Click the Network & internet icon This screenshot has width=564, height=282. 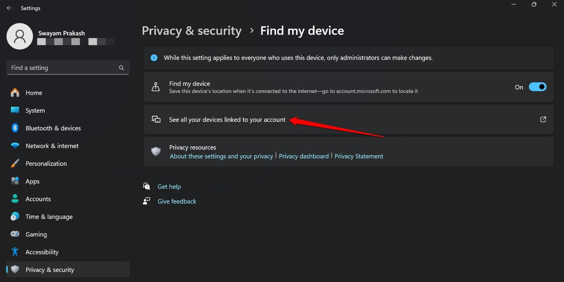(x=15, y=146)
